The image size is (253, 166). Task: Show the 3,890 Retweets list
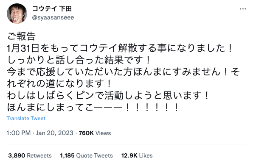point(30,155)
